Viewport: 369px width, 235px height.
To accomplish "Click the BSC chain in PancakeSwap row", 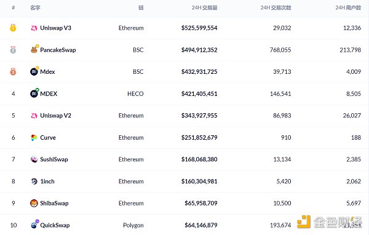I will [x=138, y=50].
